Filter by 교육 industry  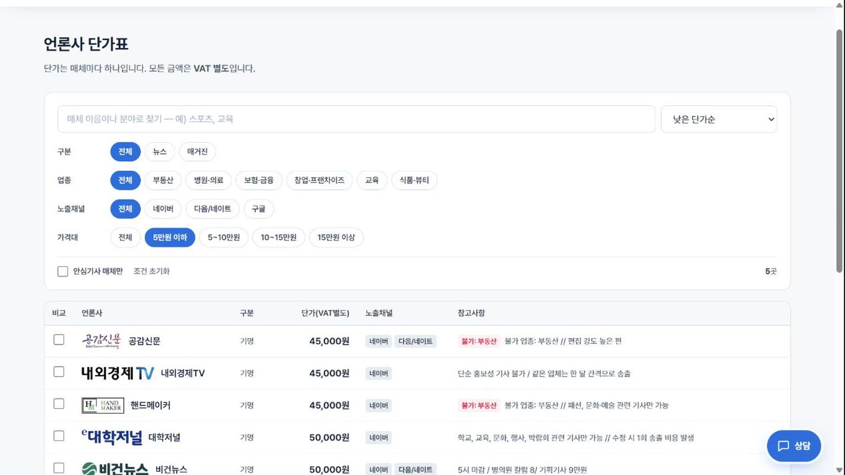coord(372,180)
